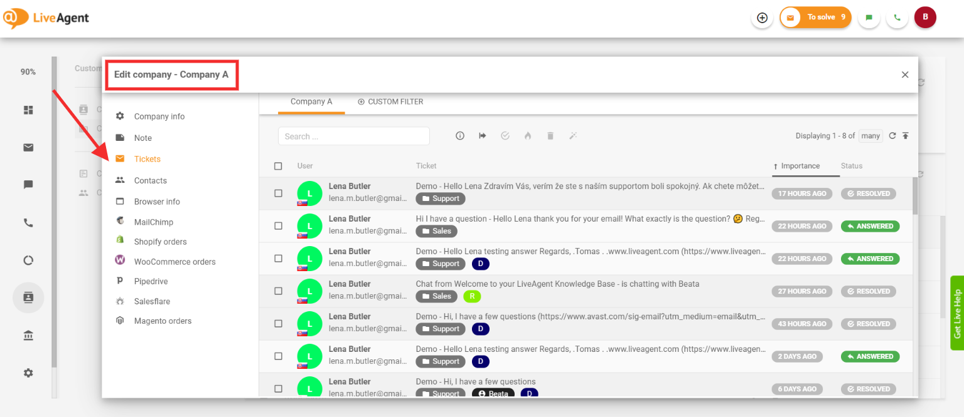Open the chats icon in left sidebar
This screenshot has height=417, width=964.
(x=28, y=185)
